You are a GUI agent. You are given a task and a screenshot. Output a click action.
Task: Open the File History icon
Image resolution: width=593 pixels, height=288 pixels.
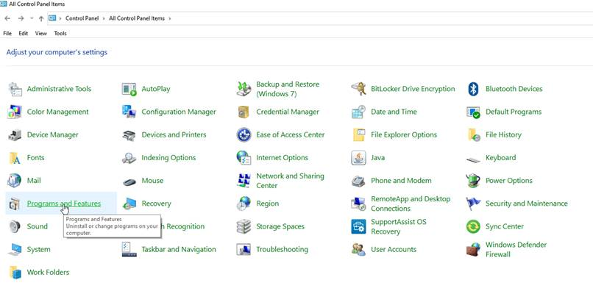point(474,134)
